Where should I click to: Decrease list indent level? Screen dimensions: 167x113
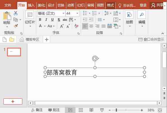(85, 20)
